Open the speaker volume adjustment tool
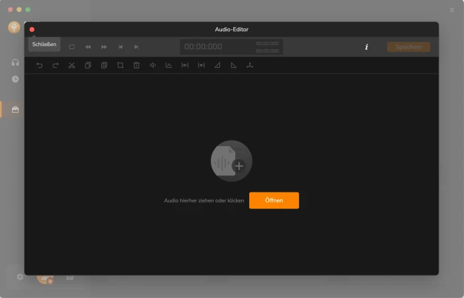Screen dimensions: 464x298 point(152,65)
